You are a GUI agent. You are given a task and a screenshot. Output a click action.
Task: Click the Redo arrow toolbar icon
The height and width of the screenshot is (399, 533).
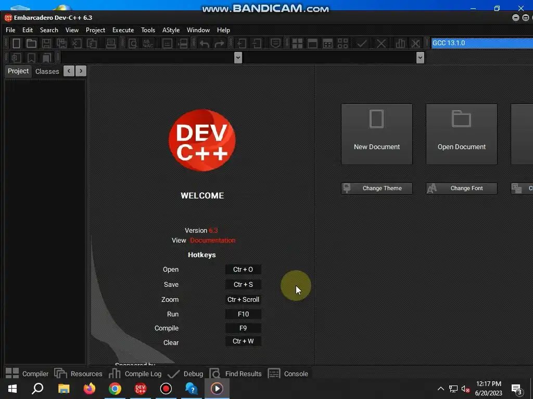click(220, 43)
